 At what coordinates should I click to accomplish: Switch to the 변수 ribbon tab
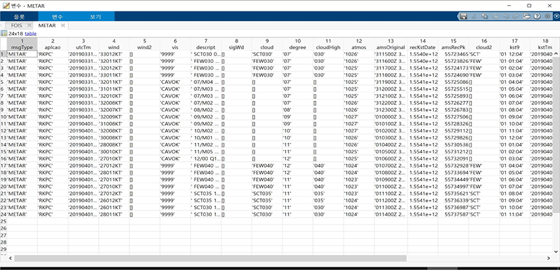pyautogui.click(x=57, y=16)
